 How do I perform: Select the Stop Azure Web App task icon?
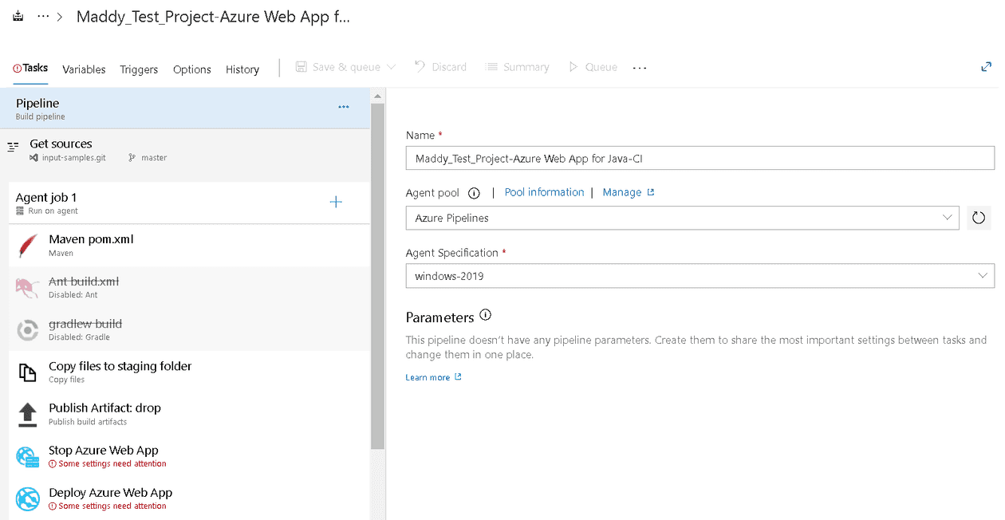[26, 456]
